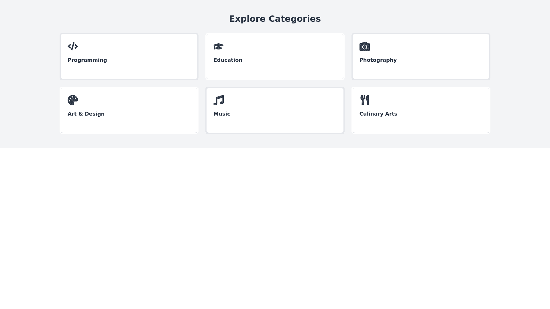Click the camera icon
The width and height of the screenshot is (550, 309).
pos(364,46)
